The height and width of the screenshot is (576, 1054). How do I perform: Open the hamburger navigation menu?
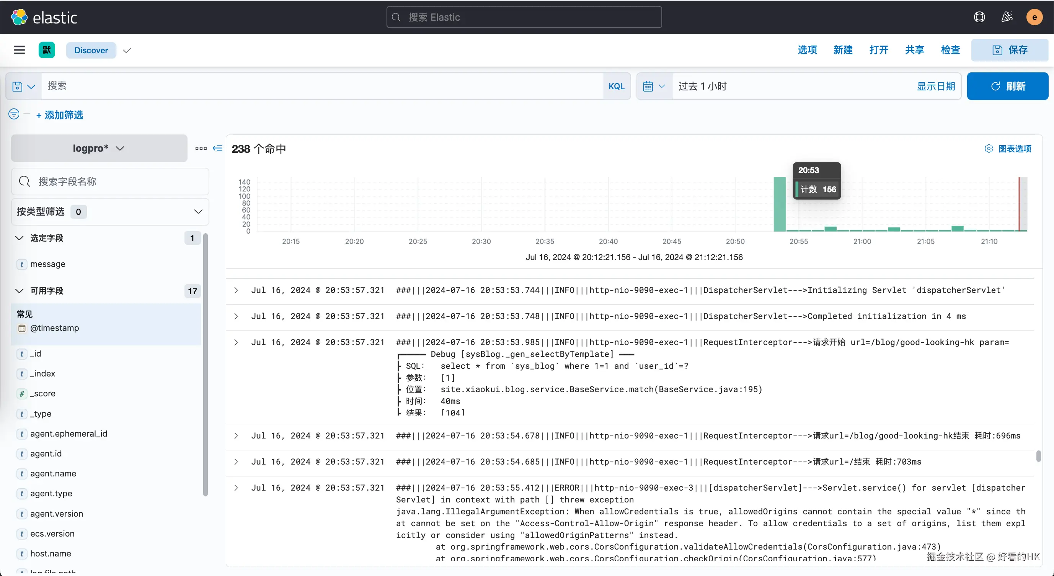(19, 50)
